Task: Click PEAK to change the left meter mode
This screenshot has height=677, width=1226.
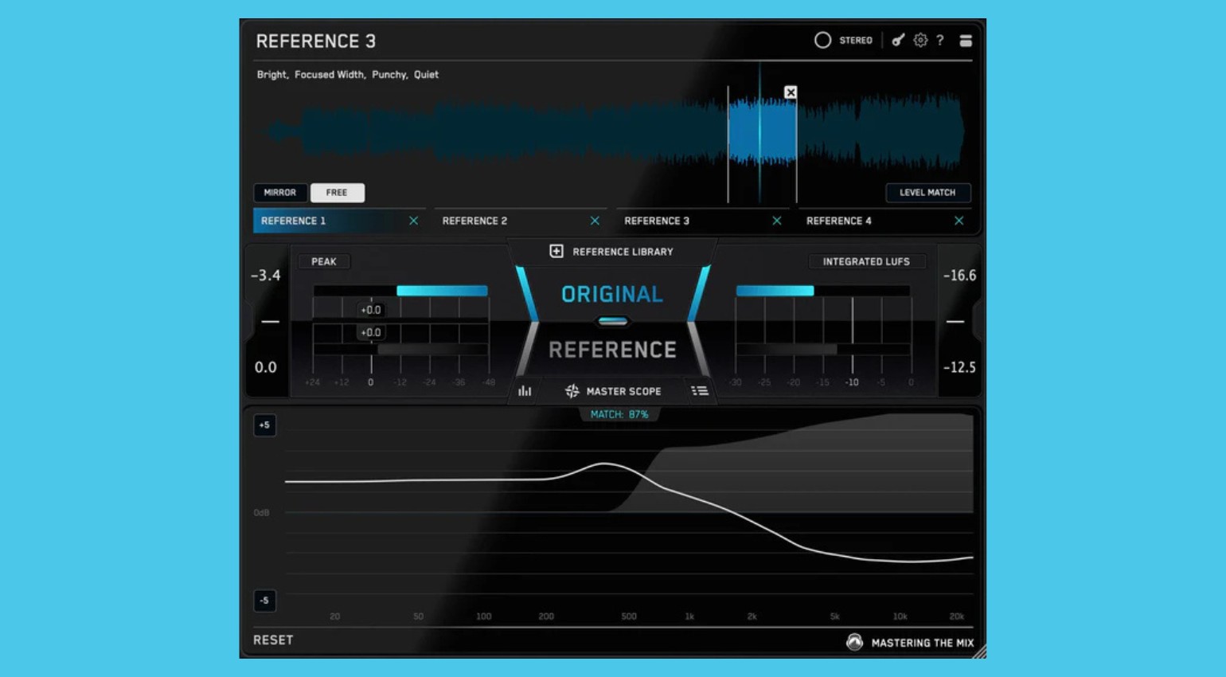Action: [x=324, y=261]
